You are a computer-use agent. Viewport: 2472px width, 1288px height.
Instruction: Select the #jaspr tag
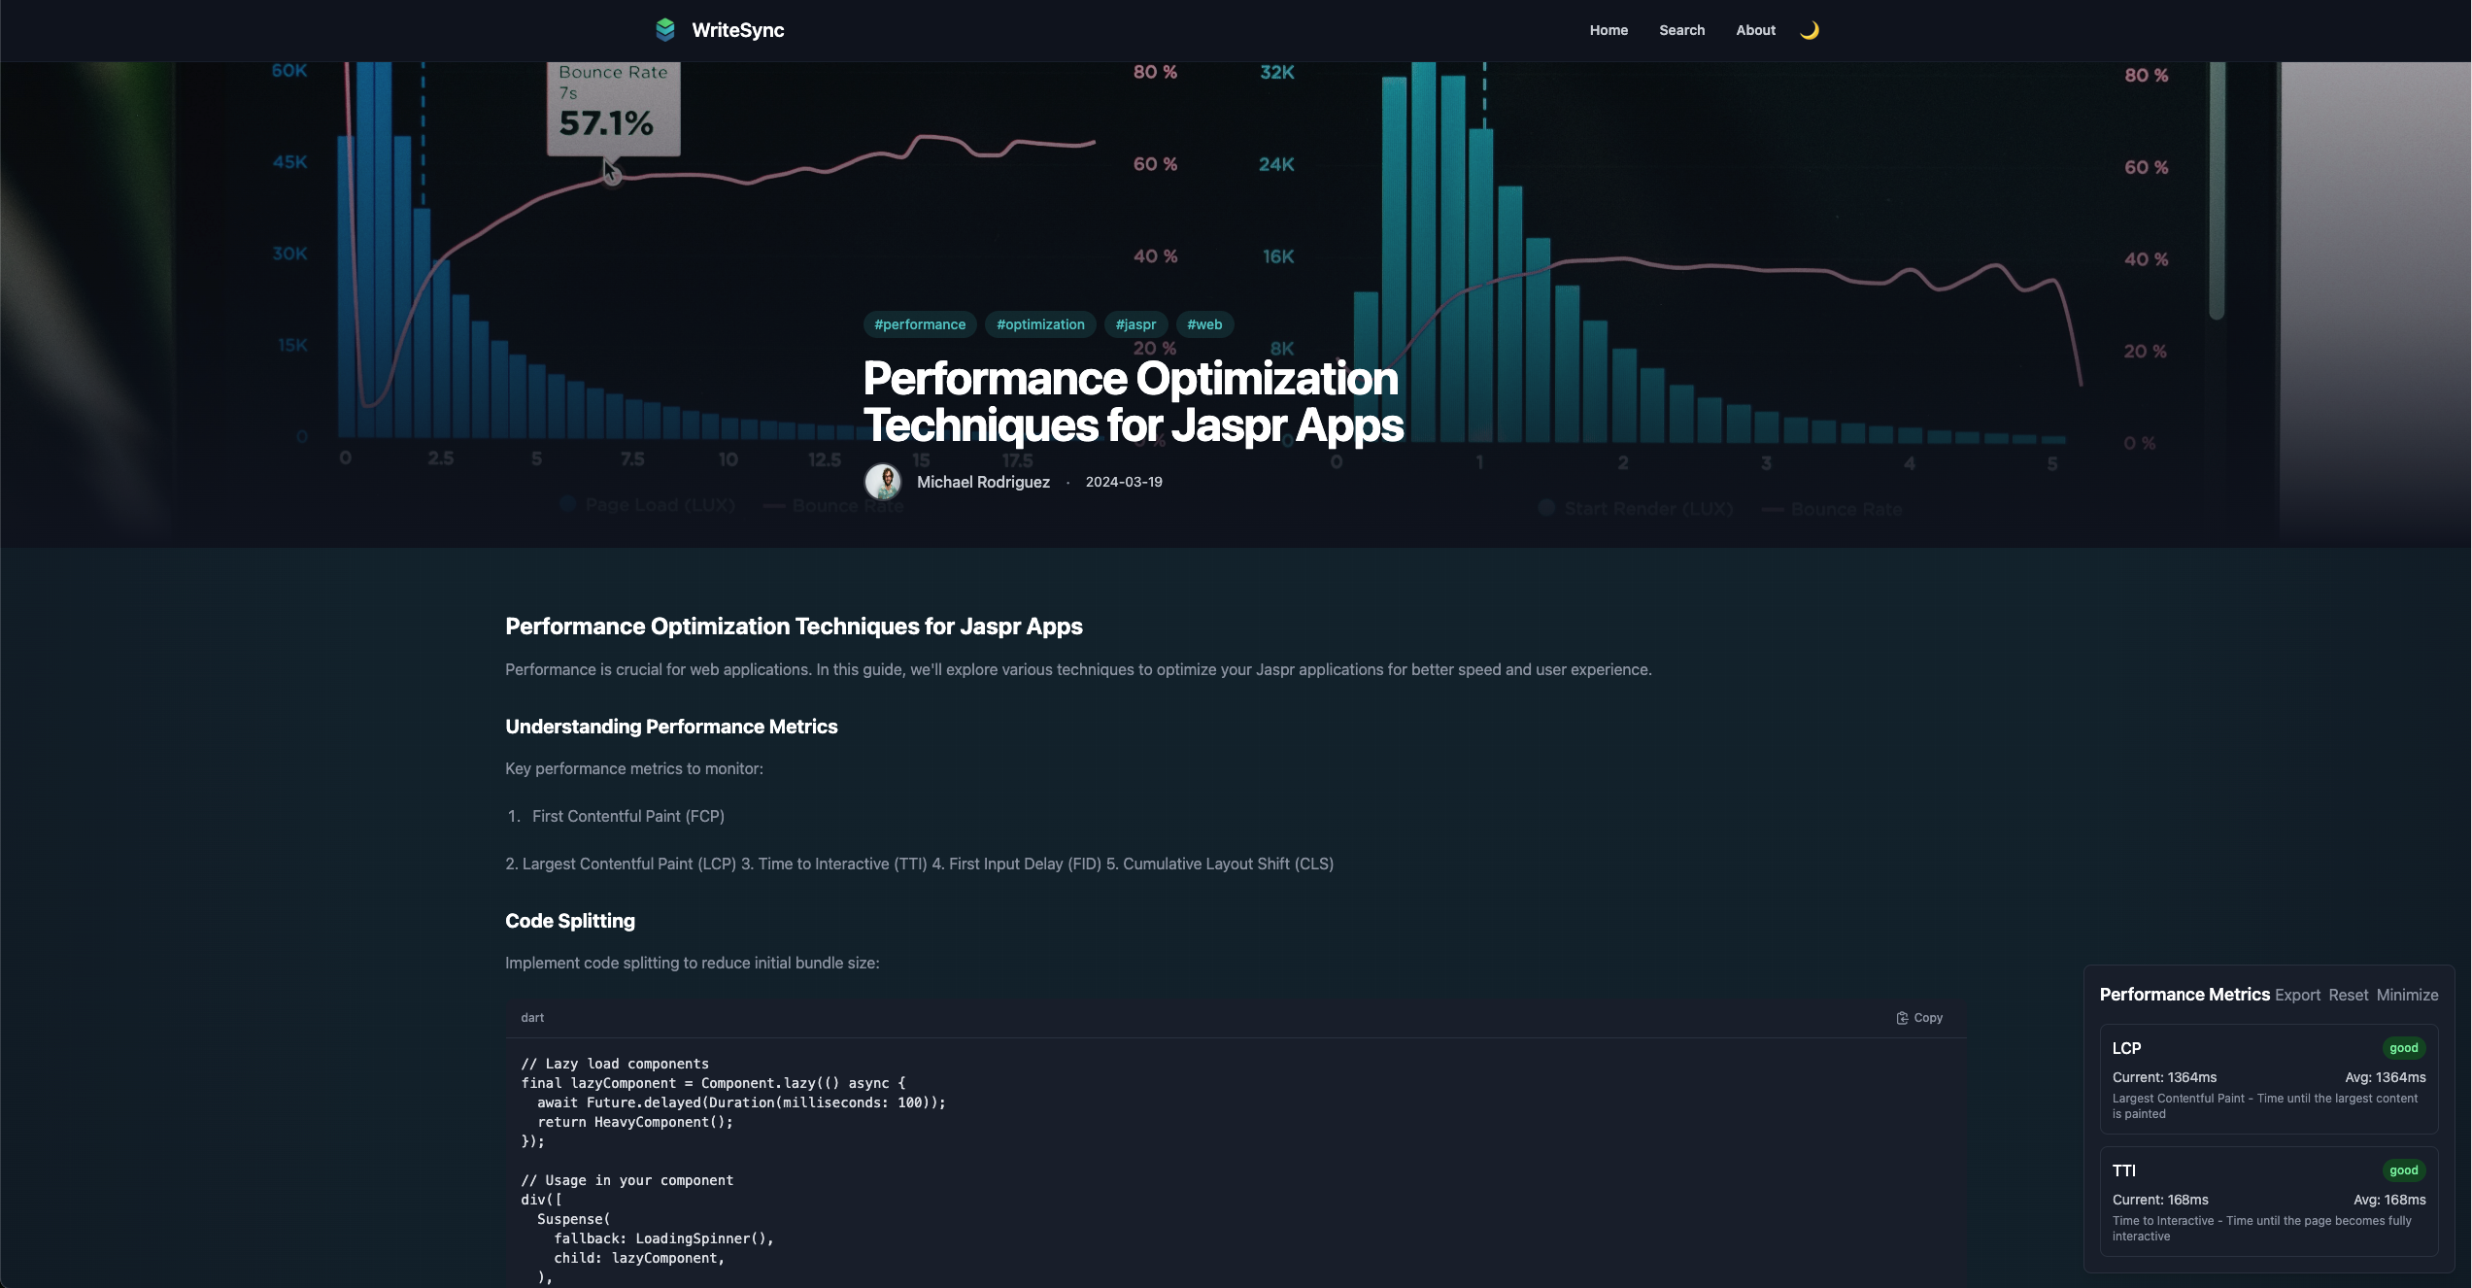[1135, 324]
